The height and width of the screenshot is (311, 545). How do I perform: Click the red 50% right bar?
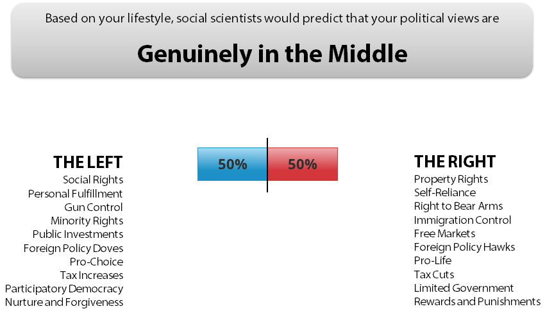303,164
